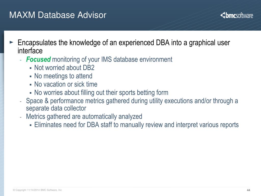Click the line 'Space & performance metrics gathered'

pos(78,101)
